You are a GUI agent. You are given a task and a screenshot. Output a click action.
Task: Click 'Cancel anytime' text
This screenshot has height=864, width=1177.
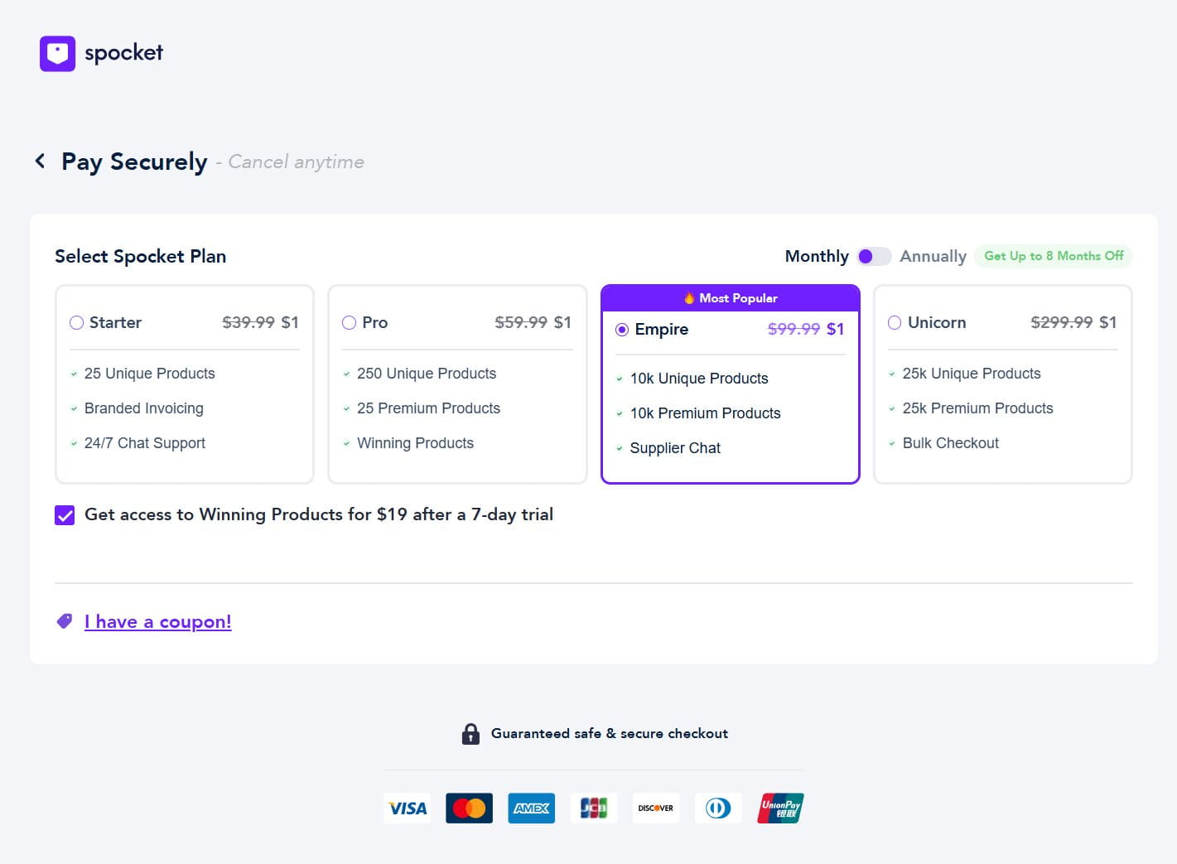pos(296,162)
